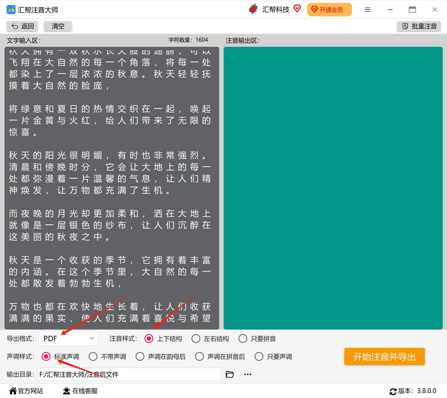Open the hamburger menu icon in title bar
This screenshot has width=447, height=398.
[367, 10]
